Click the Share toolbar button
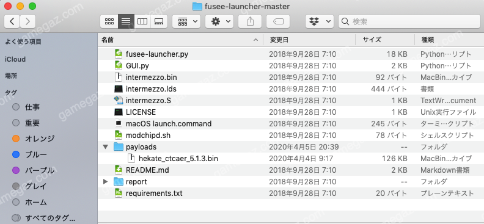 250,21
